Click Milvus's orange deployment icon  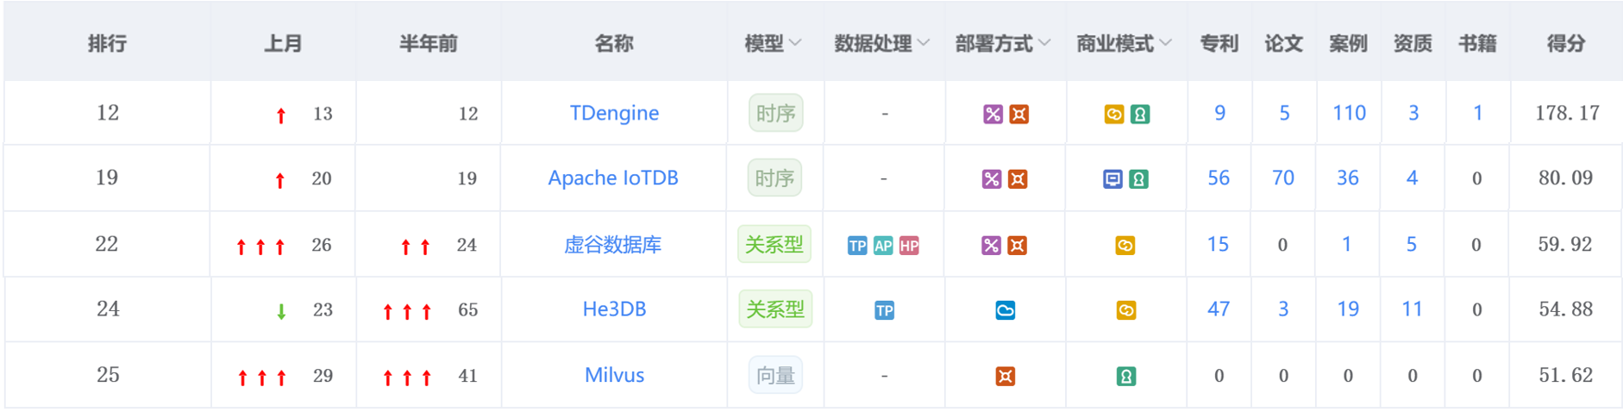[1006, 376]
